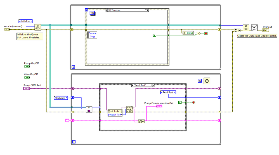
Task: Click the upper loop's stop terminal
Action: (206, 33)
